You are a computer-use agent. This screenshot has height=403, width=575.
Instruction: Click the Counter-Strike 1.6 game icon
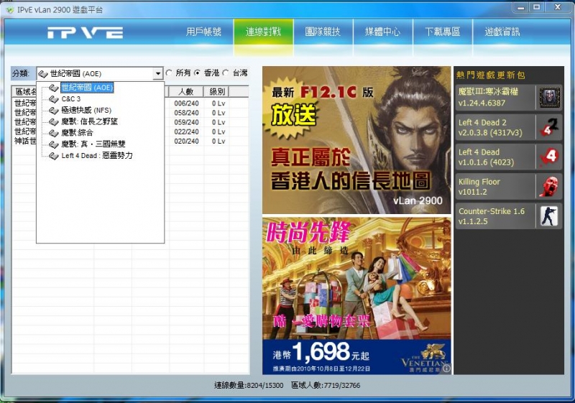[549, 216]
